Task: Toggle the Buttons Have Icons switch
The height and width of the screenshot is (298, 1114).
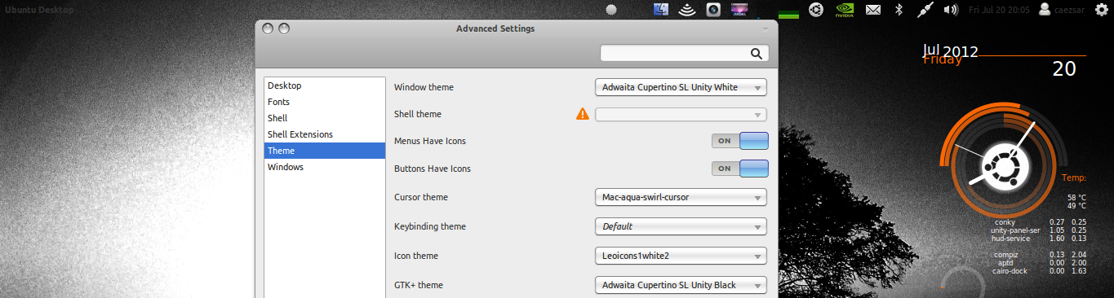Action: pos(740,169)
